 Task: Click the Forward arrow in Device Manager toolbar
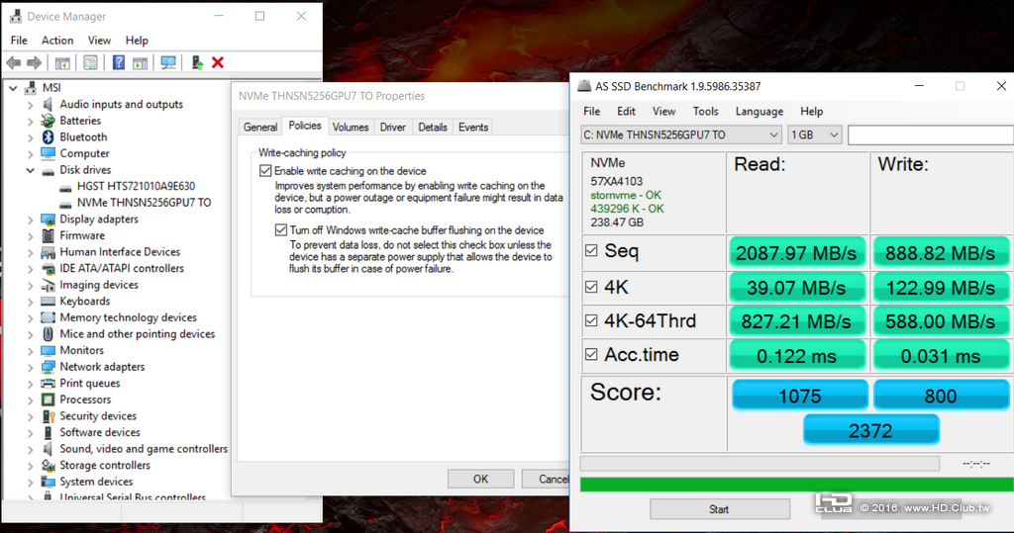35,62
